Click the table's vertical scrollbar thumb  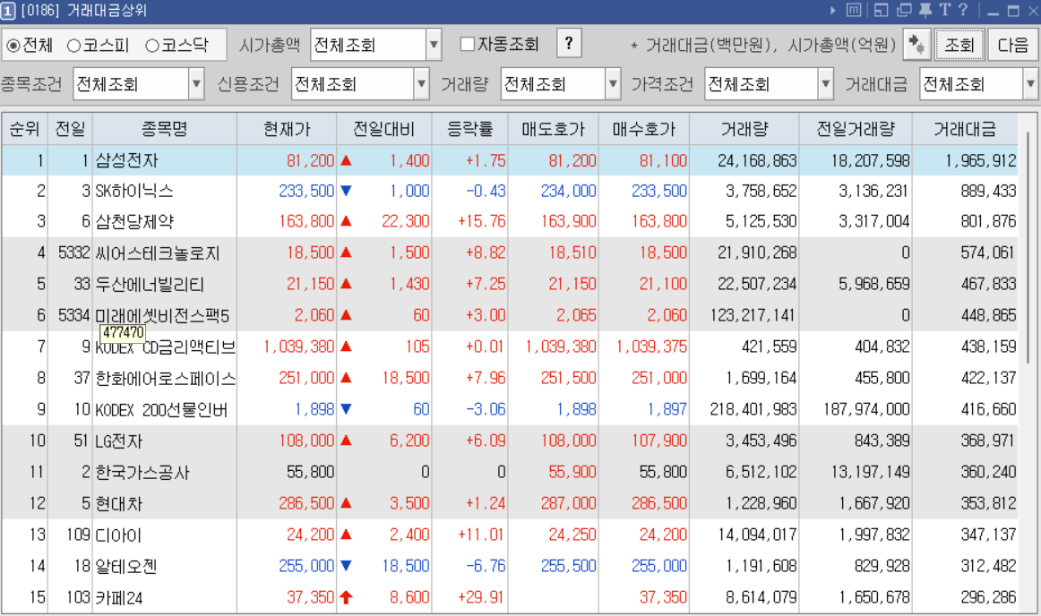pos(1029,247)
